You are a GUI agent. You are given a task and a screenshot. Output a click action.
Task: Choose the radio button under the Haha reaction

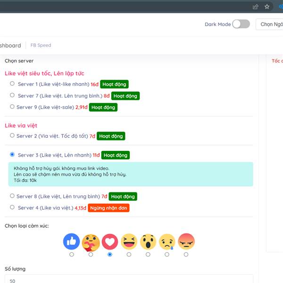(x=129, y=255)
